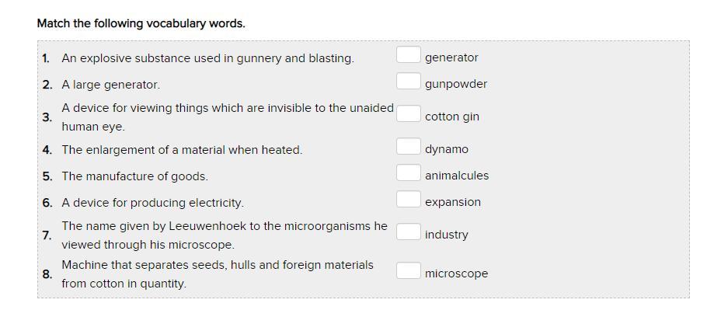The image size is (728, 317).
Task: Select the input box next to cotton gin
Action: pyautogui.click(x=408, y=114)
